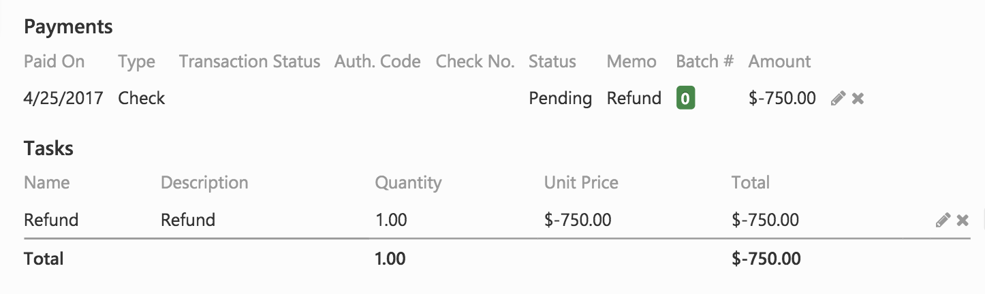
Task: Remove the Refund task row
Action: point(963,220)
